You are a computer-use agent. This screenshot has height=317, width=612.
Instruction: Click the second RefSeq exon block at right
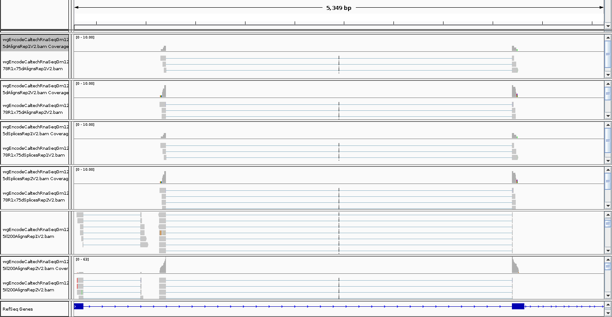click(518, 306)
